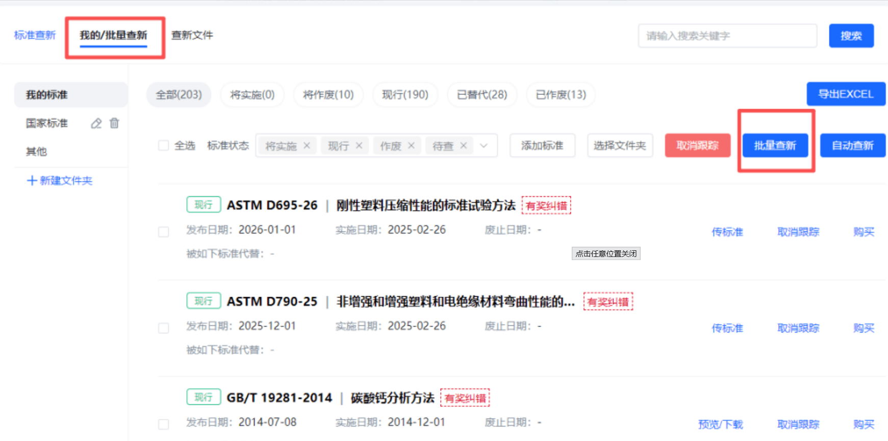This screenshot has width=888, height=441.
Task: Click 新建文件夹 to create a folder
Action: [60, 180]
